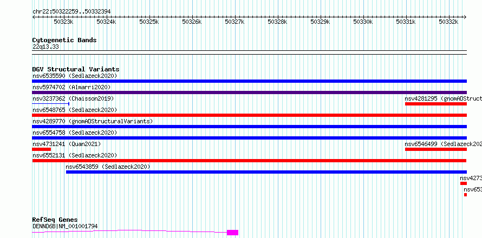Image resolution: width=482 pixels, height=238 pixels.
Task: Select the red bar under nsv4281295
Action: click(436, 104)
